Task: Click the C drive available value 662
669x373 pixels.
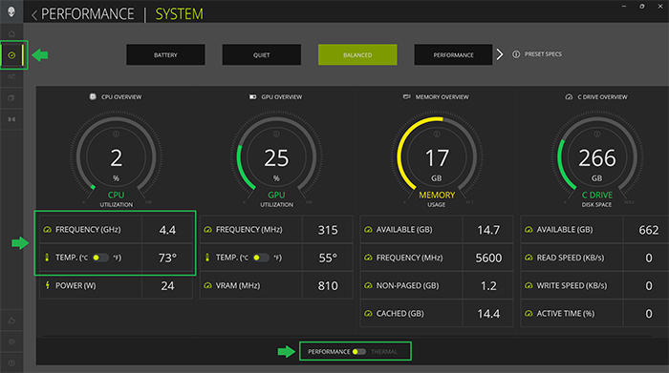Action: pyautogui.click(x=649, y=230)
